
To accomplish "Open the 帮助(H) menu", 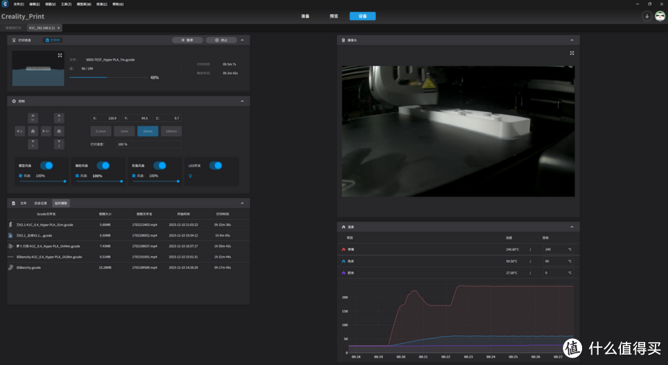I will pos(118,4).
